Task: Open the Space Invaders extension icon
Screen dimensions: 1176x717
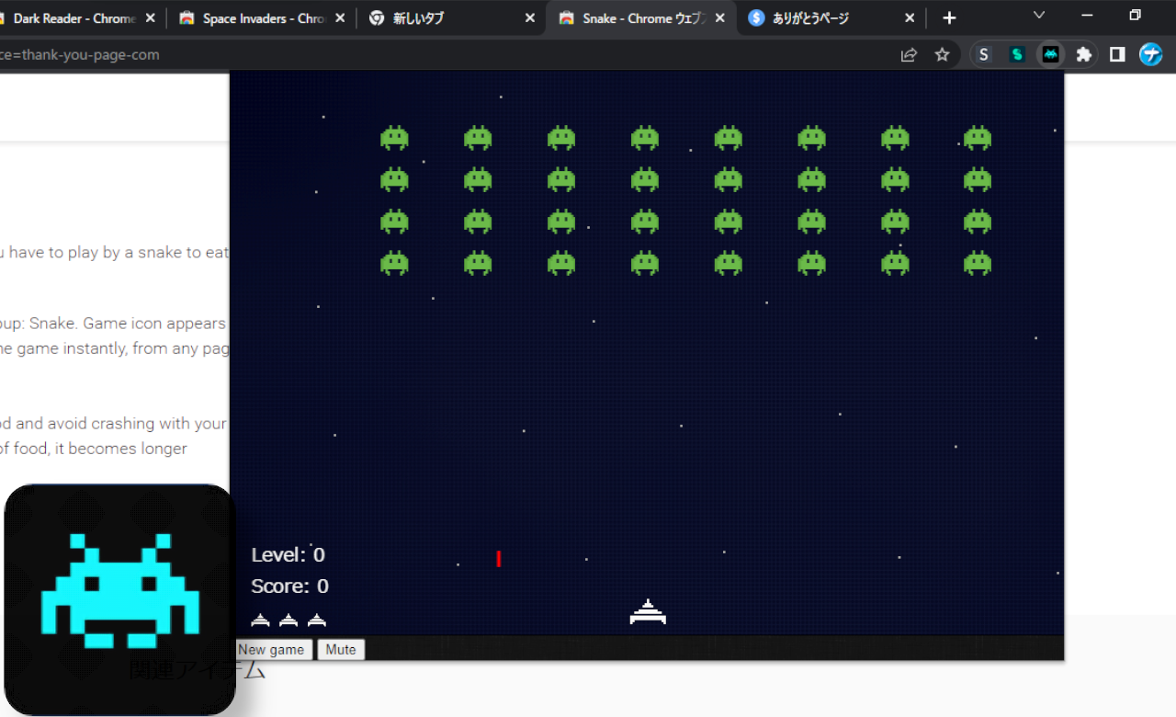Action: (x=1050, y=55)
